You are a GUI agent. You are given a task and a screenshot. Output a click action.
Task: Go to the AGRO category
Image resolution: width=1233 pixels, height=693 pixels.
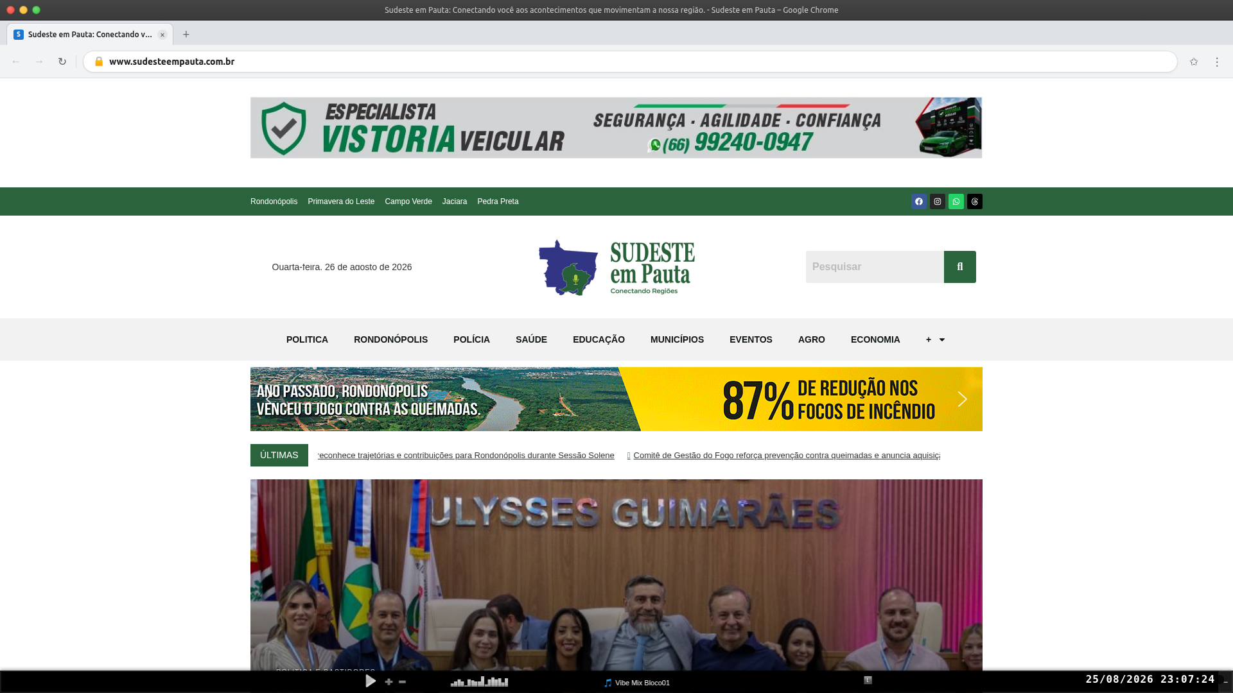pyautogui.click(x=811, y=339)
